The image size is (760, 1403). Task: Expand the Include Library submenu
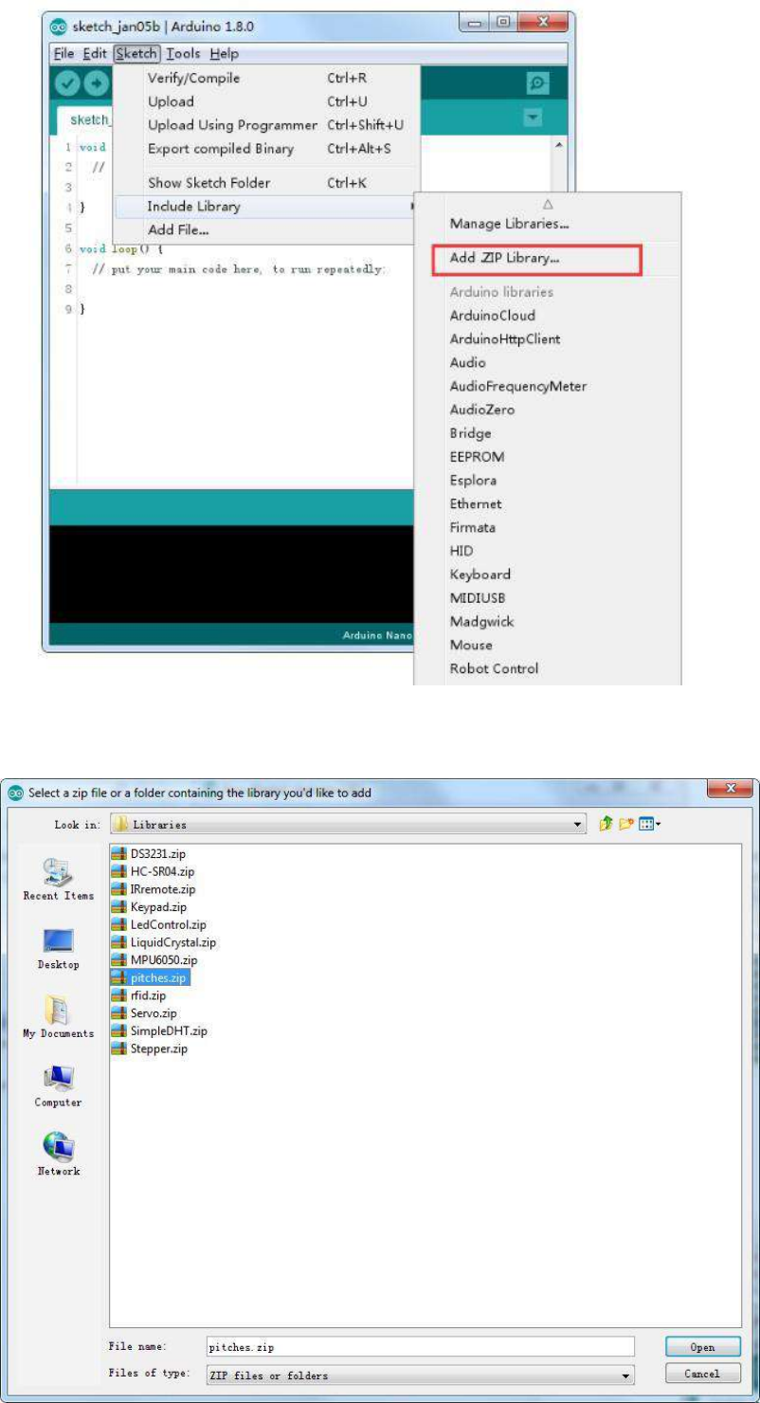pos(265,207)
